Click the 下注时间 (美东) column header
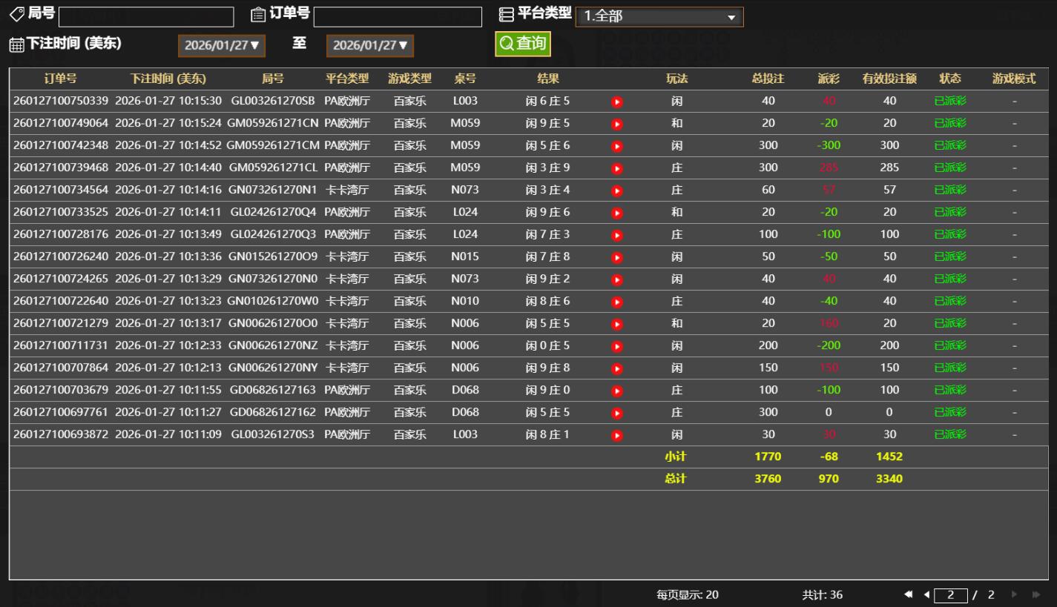Viewport: 1057px width, 607px height. pyautogui.click(x=168, y=79)
